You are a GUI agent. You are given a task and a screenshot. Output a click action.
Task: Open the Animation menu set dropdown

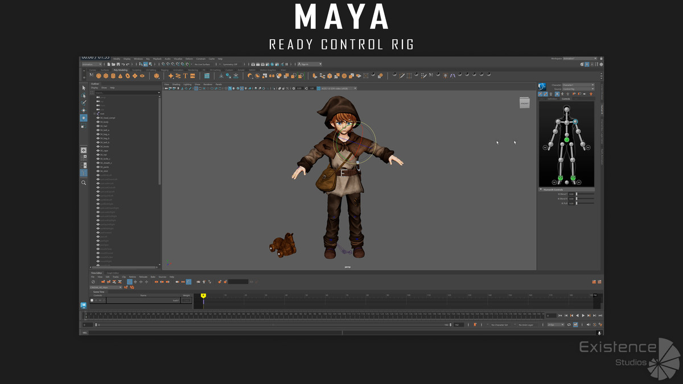tap(92, 64)
